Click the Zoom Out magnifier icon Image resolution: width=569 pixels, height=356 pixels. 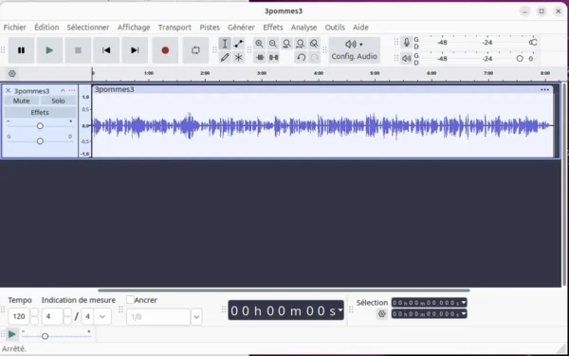pyautogui.click(x=273, y=44)
